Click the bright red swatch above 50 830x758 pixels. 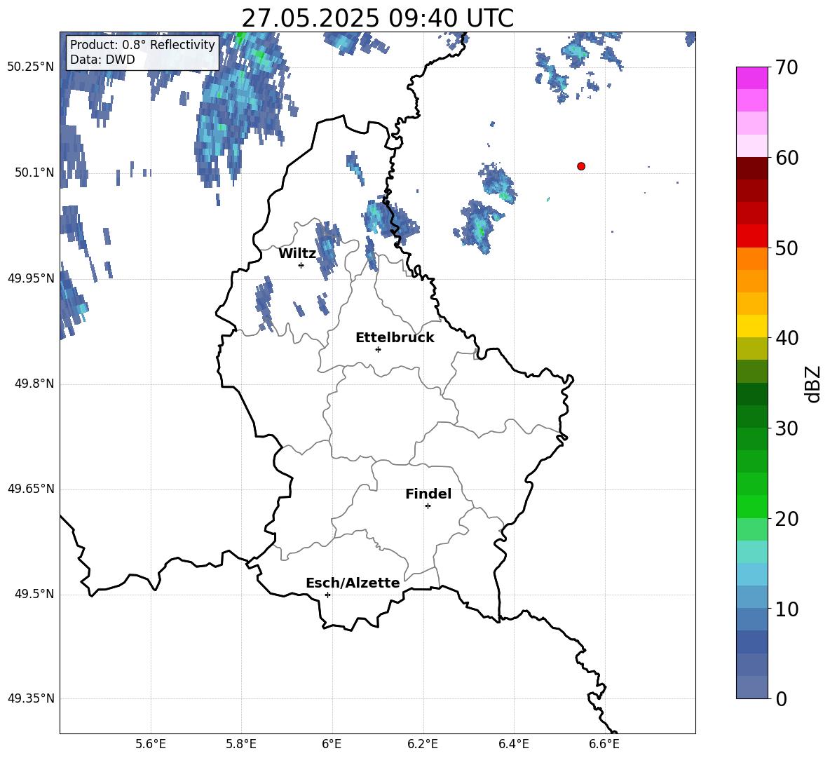(x=751, y=236)
